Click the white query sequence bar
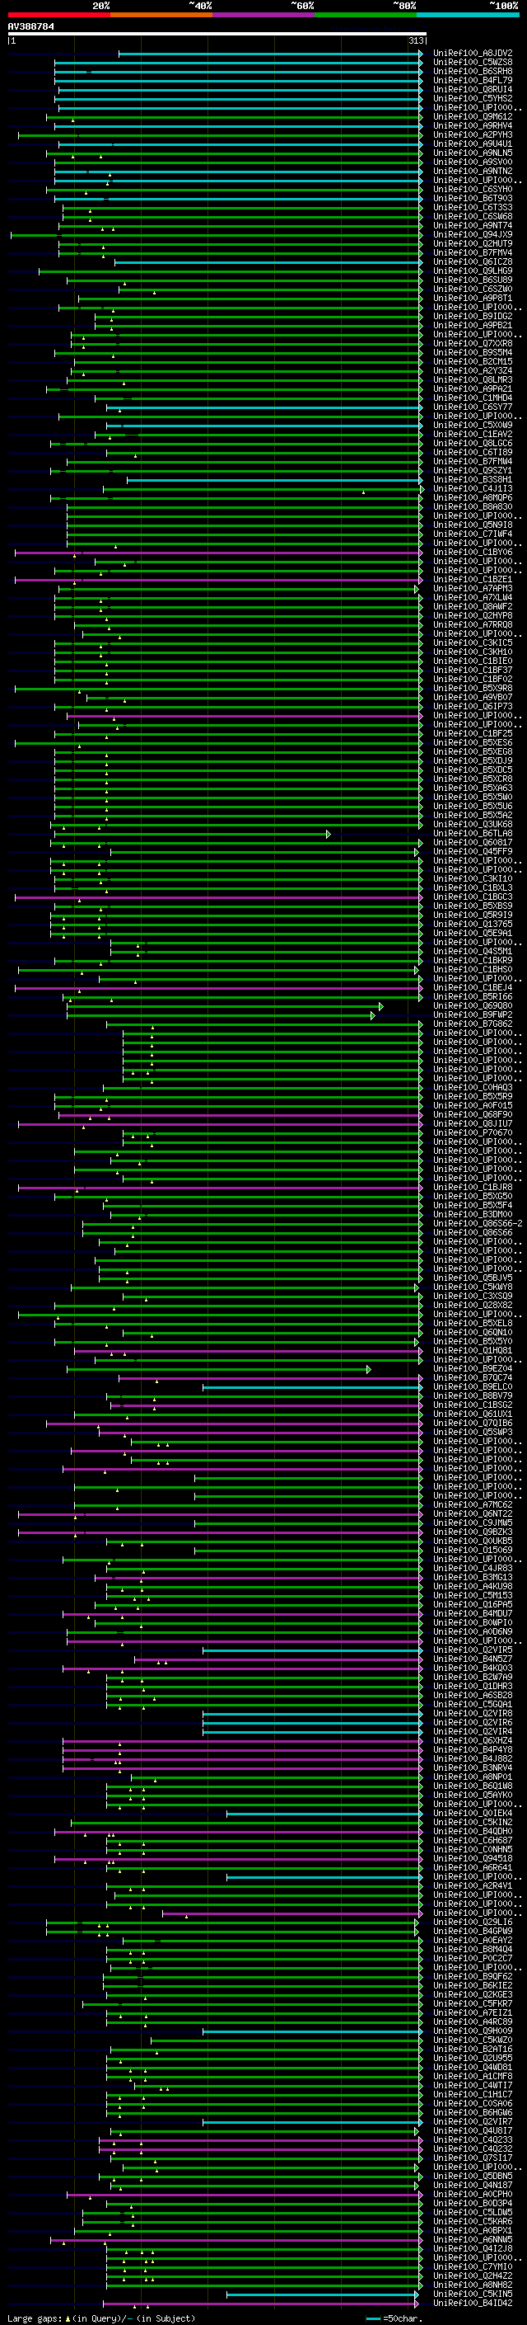 (217, 35)
